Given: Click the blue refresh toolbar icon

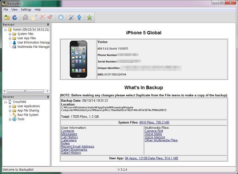Looking at the screenshot, I should point(15,17).
